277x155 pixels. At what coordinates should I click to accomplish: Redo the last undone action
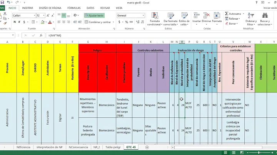tap(17, 2)
